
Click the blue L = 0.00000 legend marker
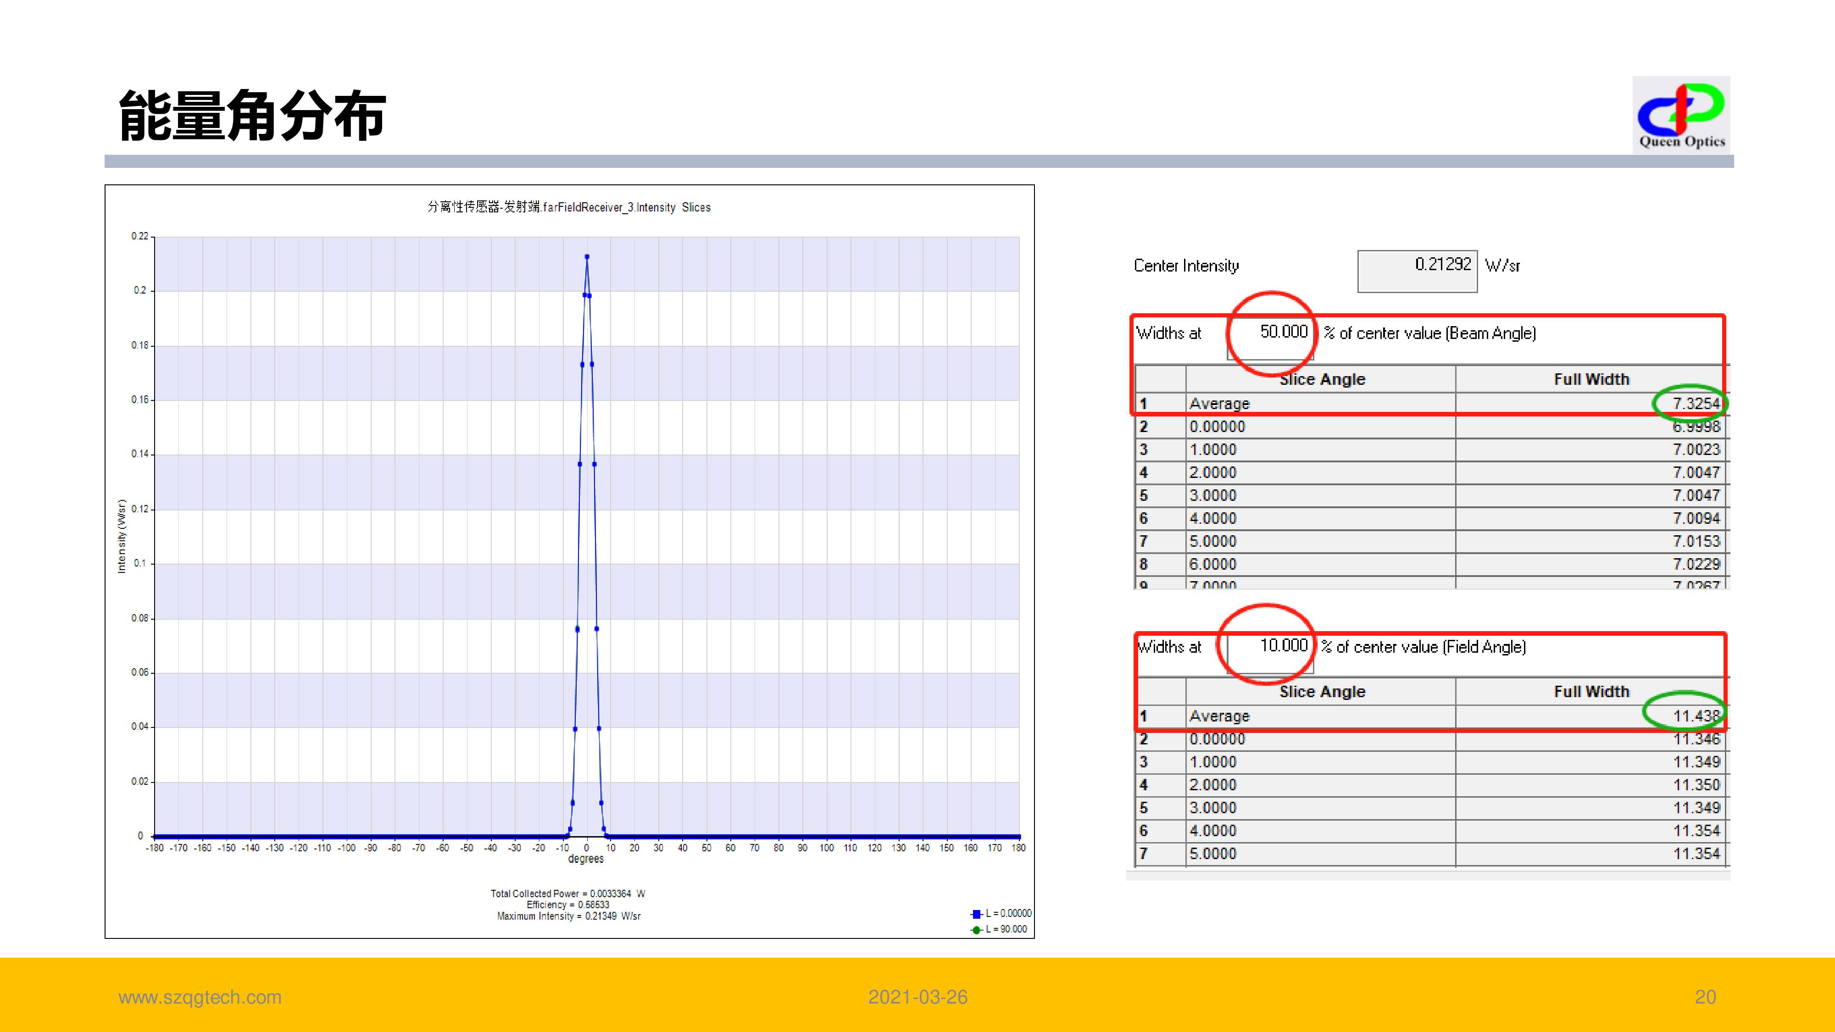point(977,914)
